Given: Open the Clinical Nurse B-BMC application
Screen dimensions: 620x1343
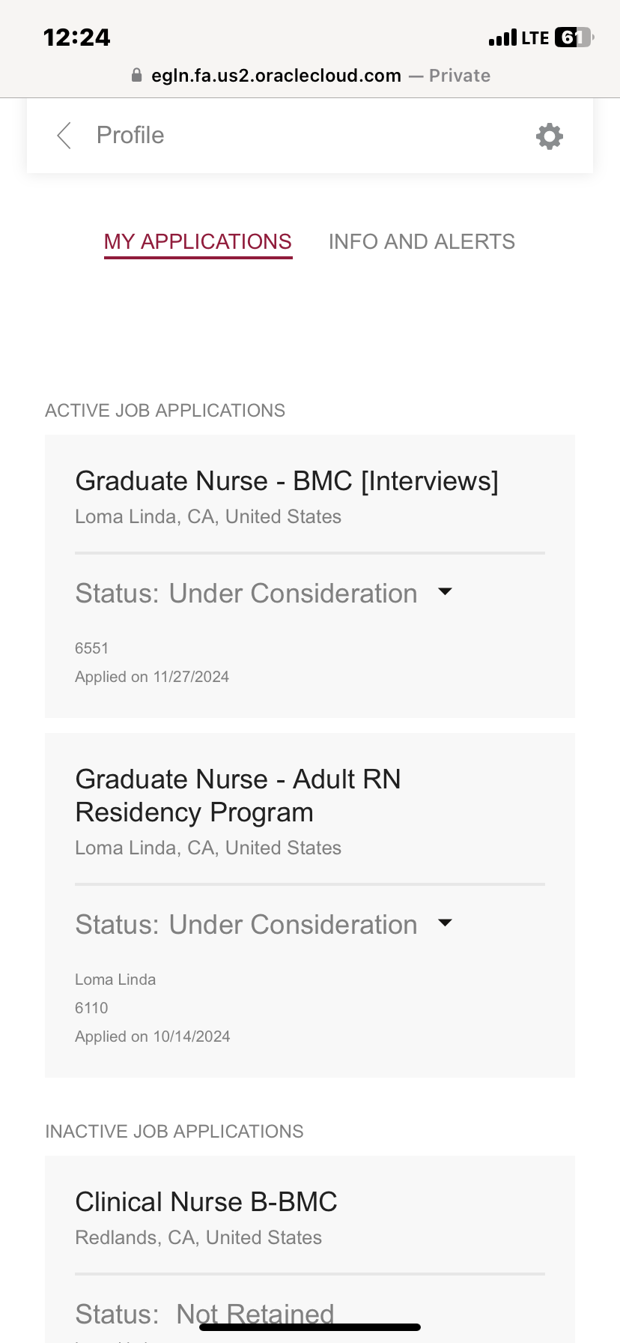Looking at the screenshot, I should click(x=207, y=1202).
